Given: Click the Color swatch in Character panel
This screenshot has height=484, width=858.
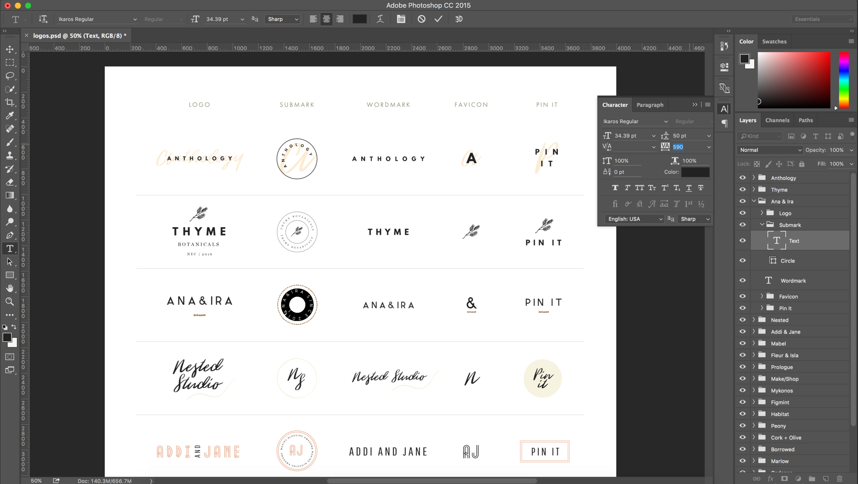Looking at the screenshot, I should pos(695,172).
